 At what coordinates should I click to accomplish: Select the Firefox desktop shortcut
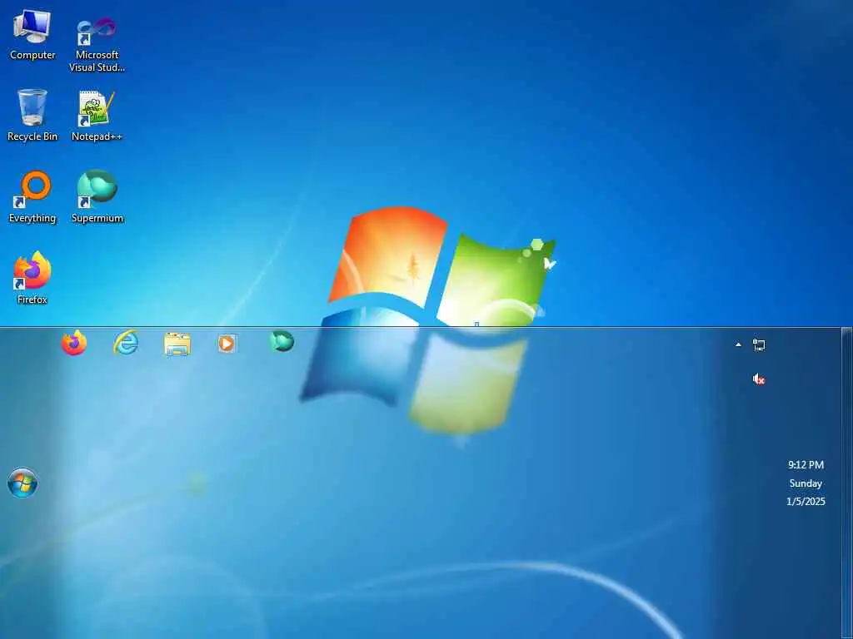tap(32, 278)
